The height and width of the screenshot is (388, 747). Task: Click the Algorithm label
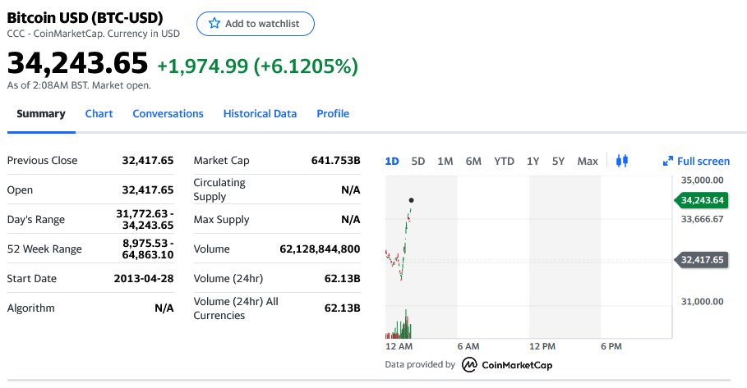click(31, 308)
